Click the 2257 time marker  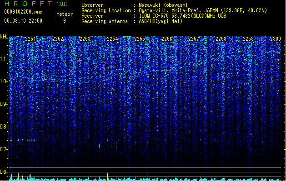[x=194, y=39]
